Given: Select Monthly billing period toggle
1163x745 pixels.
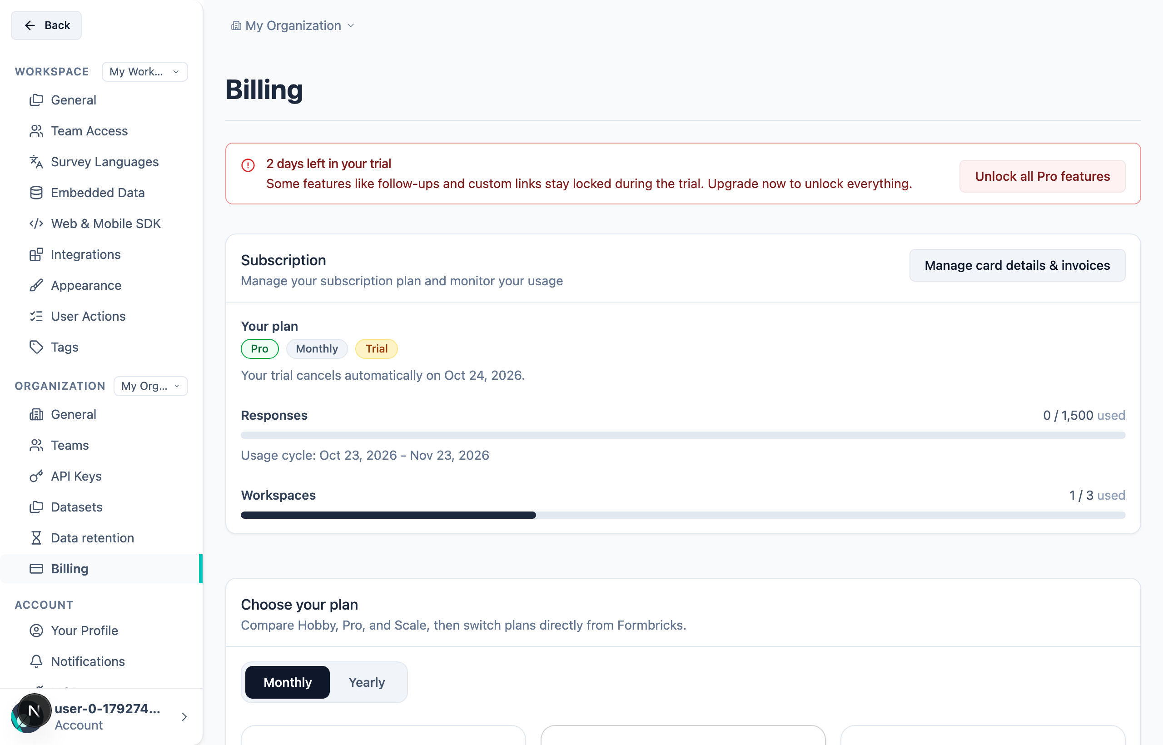Looking at the screenshot, I should tap(288, 682).
